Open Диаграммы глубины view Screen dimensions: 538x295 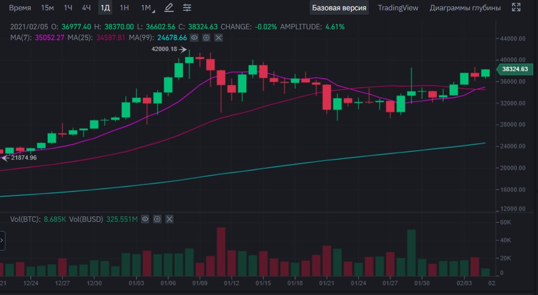[465, 8]
